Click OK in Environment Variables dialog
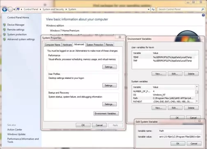Screen dimensions: 207x149 (x=177, y=117)
